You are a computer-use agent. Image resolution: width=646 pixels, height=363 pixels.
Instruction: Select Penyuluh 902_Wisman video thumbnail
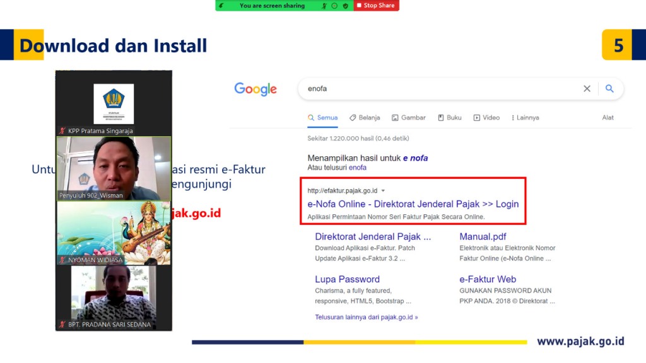coord(114,168)
